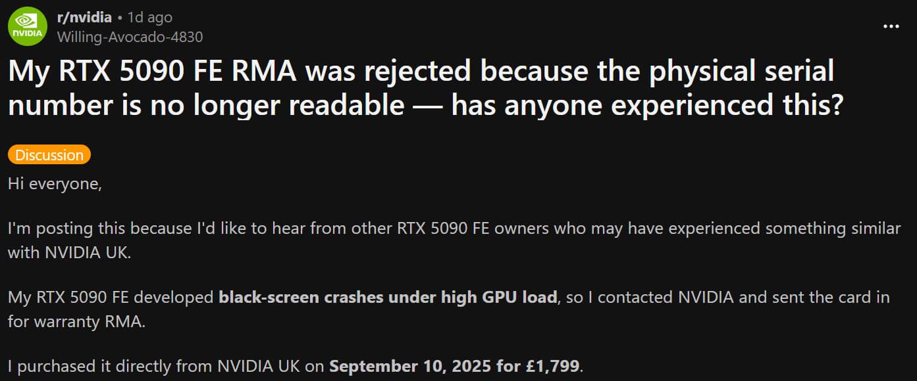The height and width of the screenshot is (381, 917).
Task: Click the bold 'black-screen crashes under high GPU load' text
Action: (x=388, y=297)
